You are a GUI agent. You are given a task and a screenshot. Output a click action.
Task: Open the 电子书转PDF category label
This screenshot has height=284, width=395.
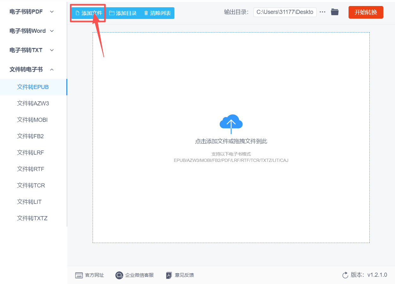point(26,12)
